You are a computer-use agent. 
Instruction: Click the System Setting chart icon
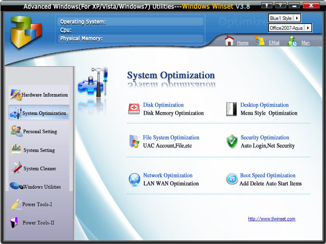16,149
